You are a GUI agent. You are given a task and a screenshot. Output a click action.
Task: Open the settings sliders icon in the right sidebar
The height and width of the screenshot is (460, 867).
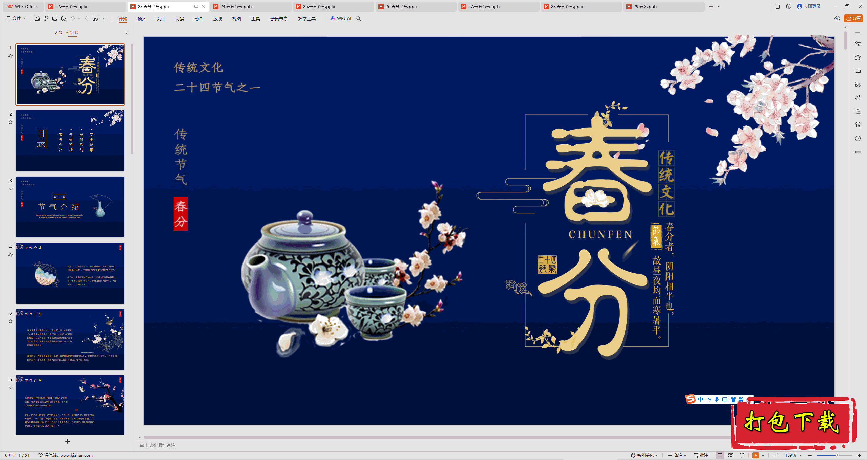[x=858, y=44]
